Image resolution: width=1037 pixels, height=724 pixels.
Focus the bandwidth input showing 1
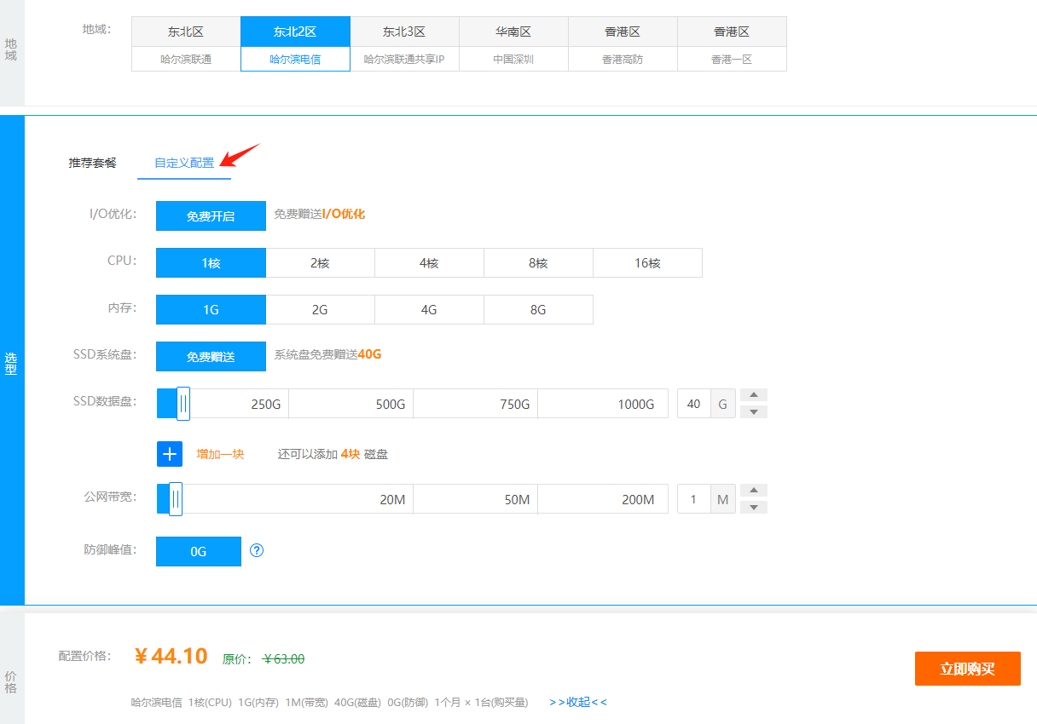(694, 499)
